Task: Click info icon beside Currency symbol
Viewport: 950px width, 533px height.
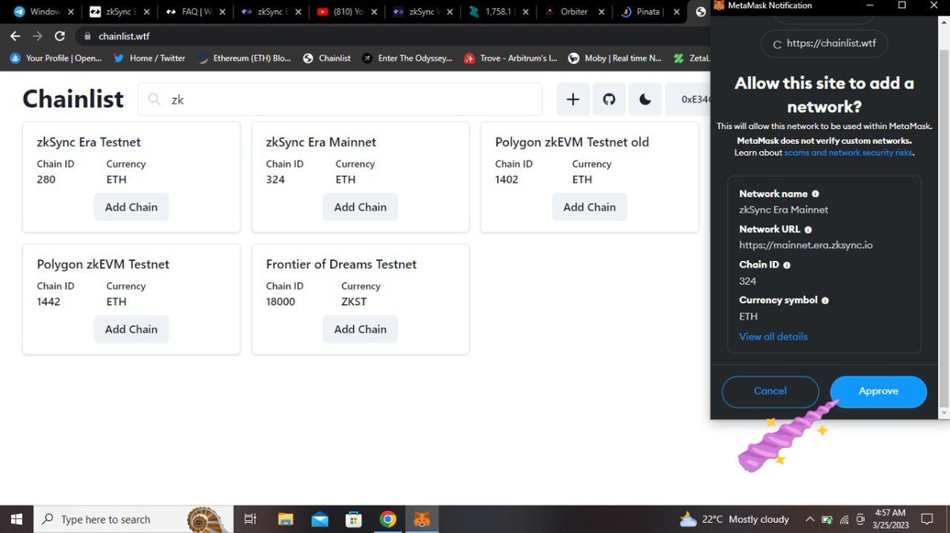Action: tap(825, 301)
